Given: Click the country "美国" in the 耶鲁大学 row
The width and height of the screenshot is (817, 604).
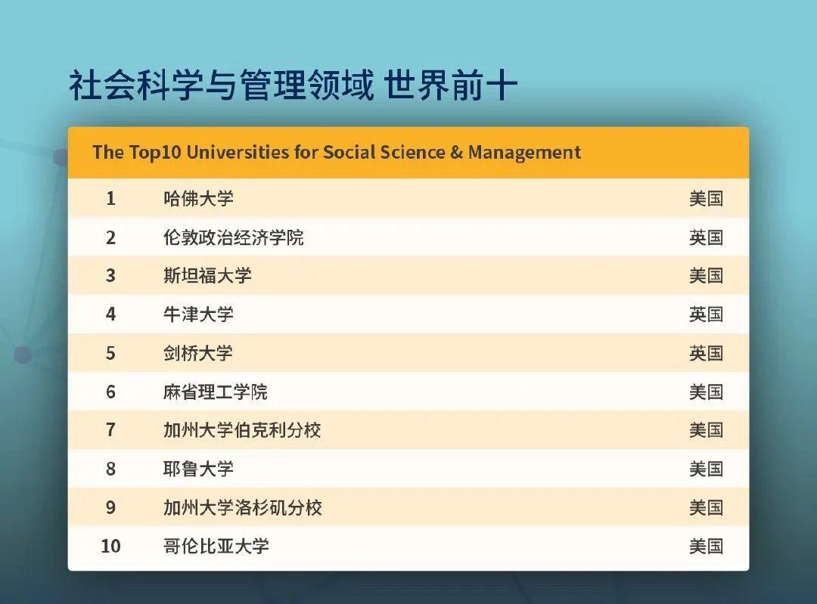Looking at the screenshot, I should [706, 469].
